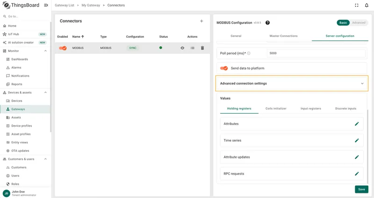Go to Alarms page
Screen dimensions: 374x198
click(x=25, y=67)
